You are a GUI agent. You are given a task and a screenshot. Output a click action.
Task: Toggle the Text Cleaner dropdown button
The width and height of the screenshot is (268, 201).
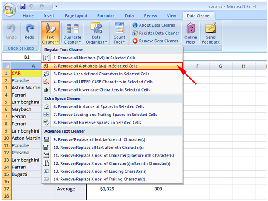50,33
